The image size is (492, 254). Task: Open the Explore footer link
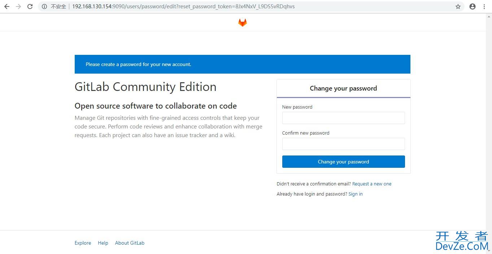83,243
